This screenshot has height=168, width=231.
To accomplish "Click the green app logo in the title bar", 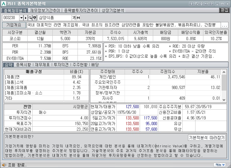I will [x=3, y=3].
